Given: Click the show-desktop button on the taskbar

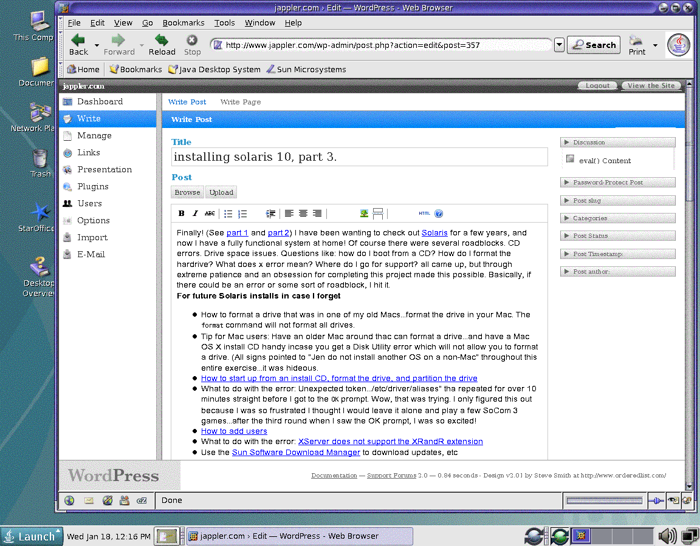Looking at the screenshot, I should [x=166, y=536].
